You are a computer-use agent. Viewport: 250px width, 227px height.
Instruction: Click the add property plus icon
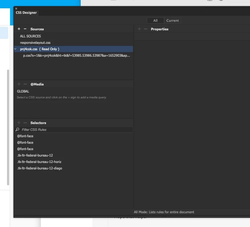point(139,29)
